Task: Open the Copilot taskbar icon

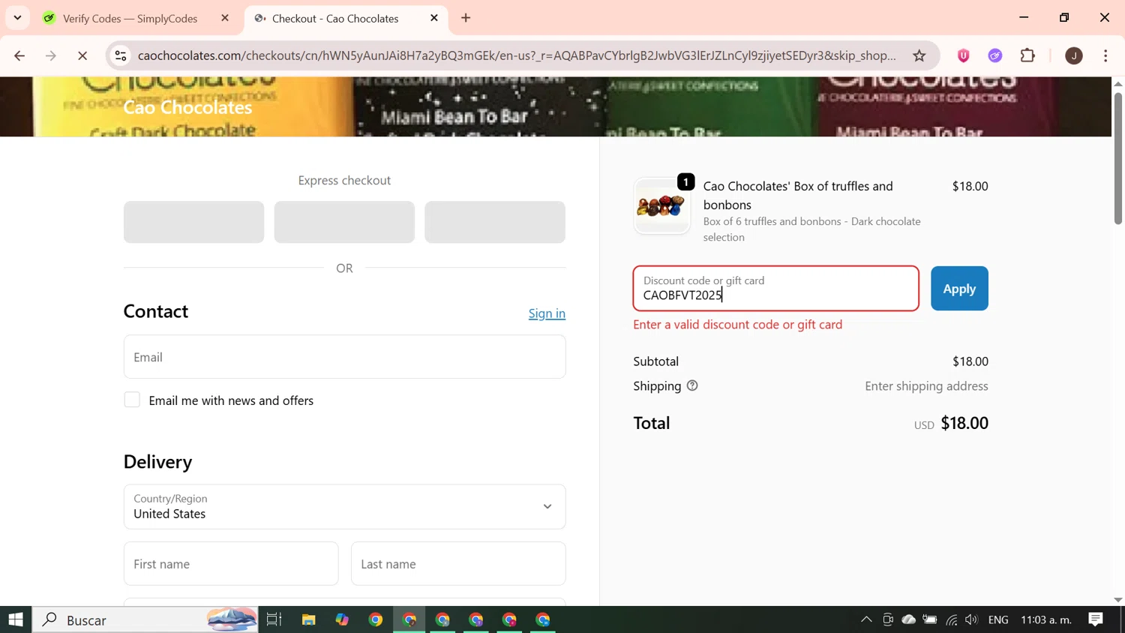Action: [x=342, y=619]
